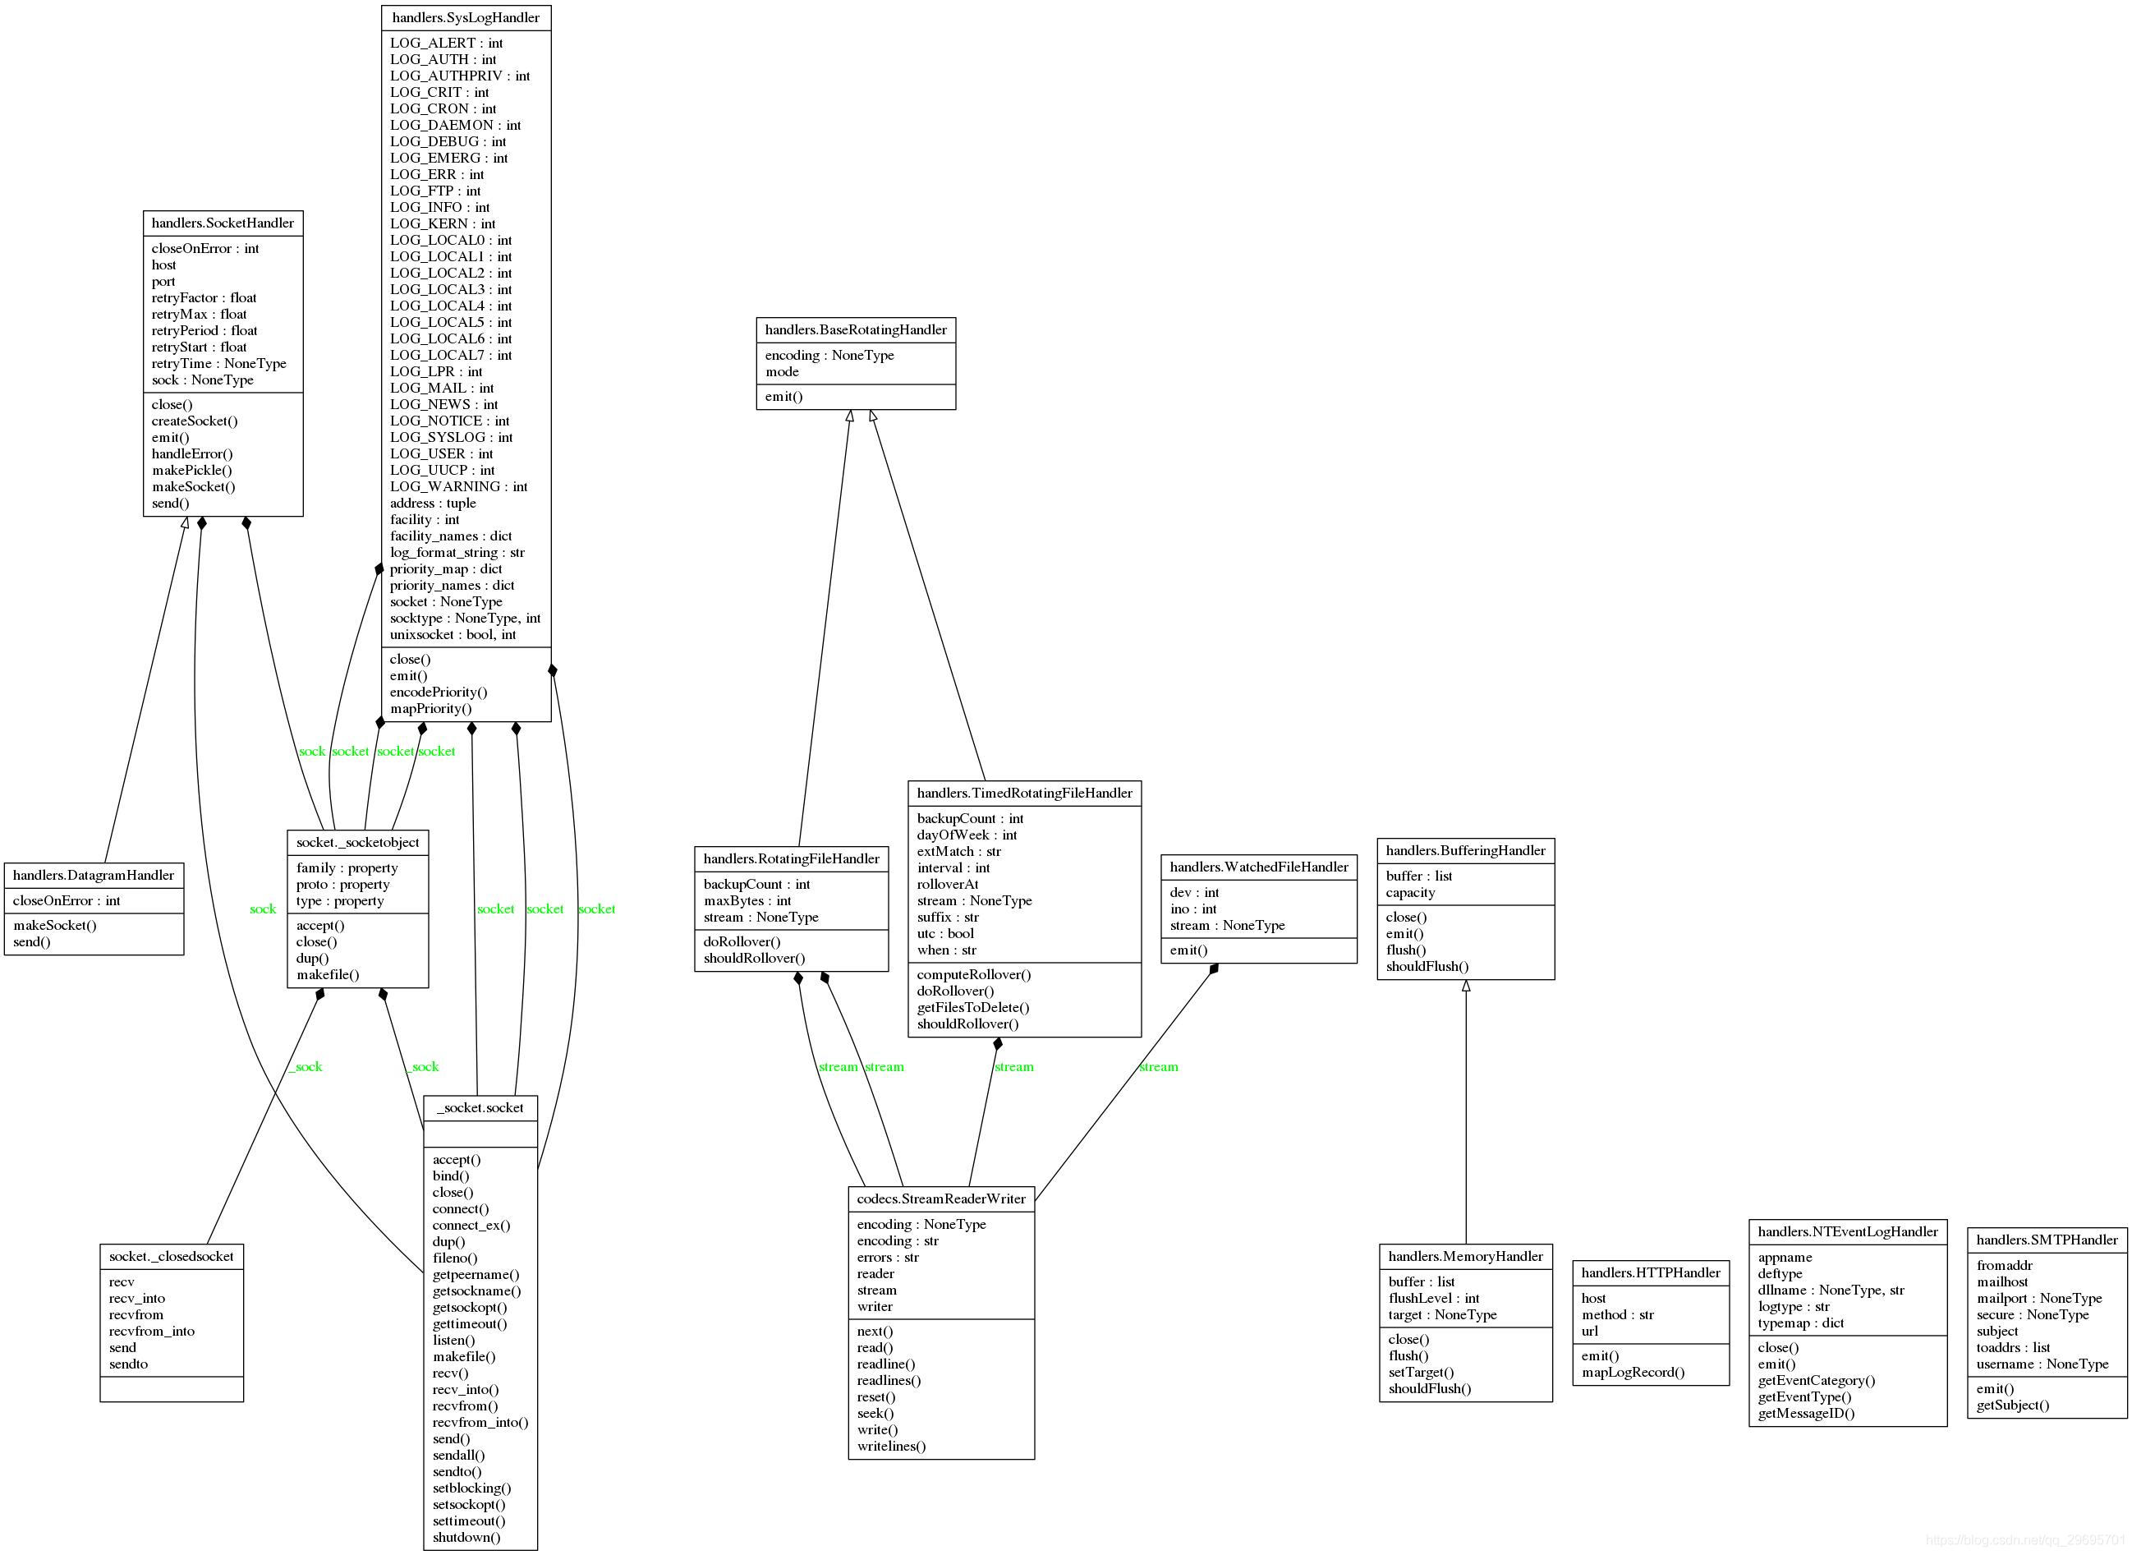Viewport: 2132px width, 1555px height.
Task: Select the handlers.HTTPHandler class title
Action: pos(1652,1272)
